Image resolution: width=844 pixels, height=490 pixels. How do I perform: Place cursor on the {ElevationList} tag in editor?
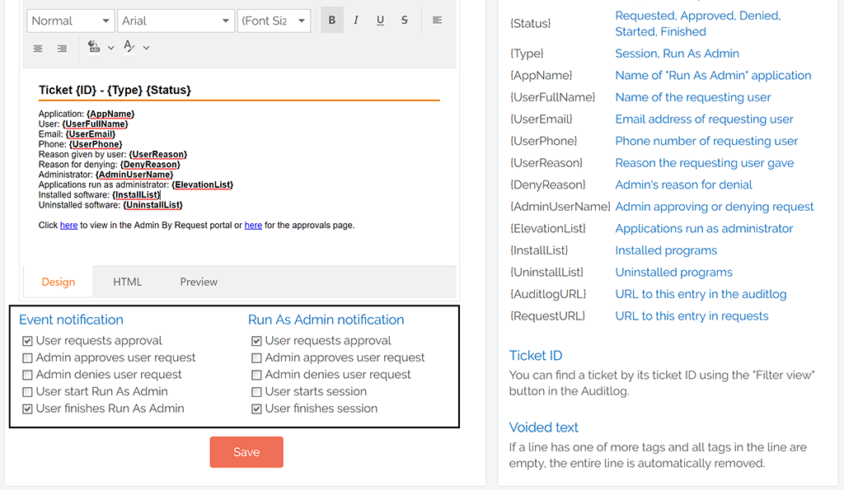(x=203, y=185)
